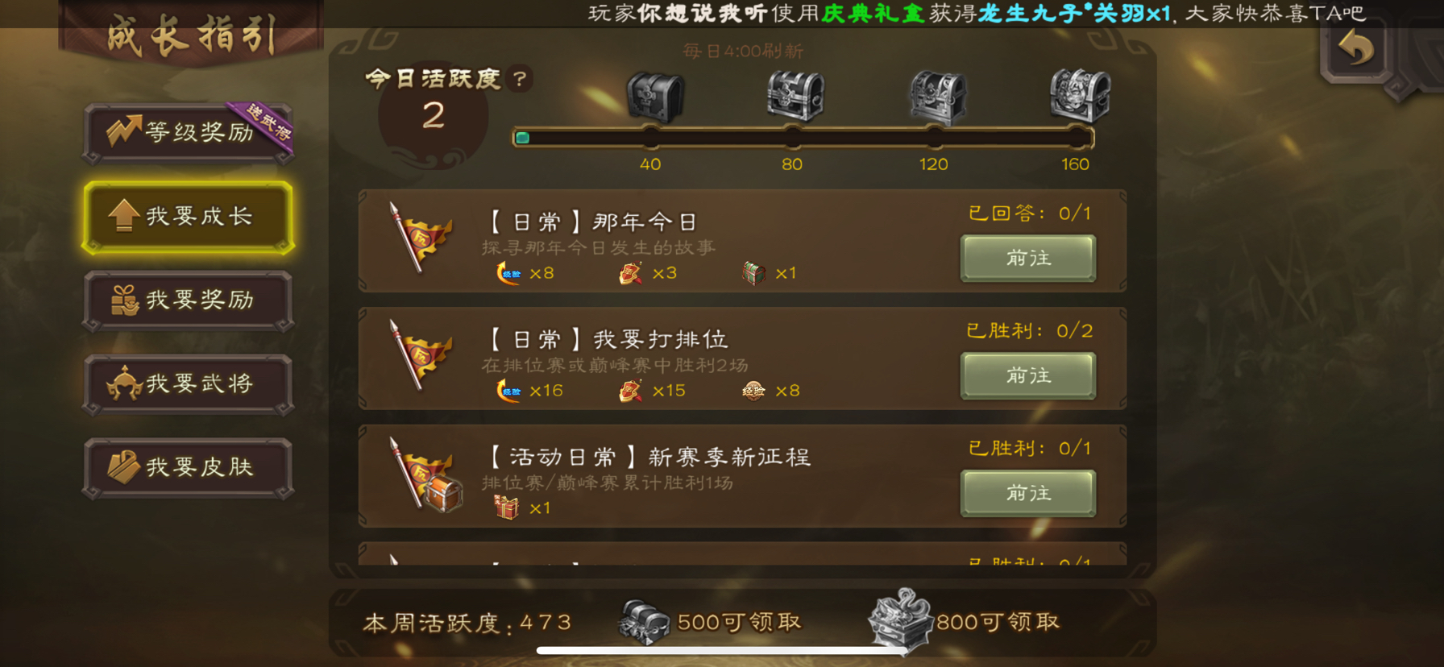Tap the back arrow icon
1444x667 pixels.
(1356, 48)
